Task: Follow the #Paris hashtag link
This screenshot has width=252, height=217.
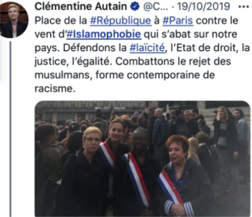Action: click(x=178, y=21)
